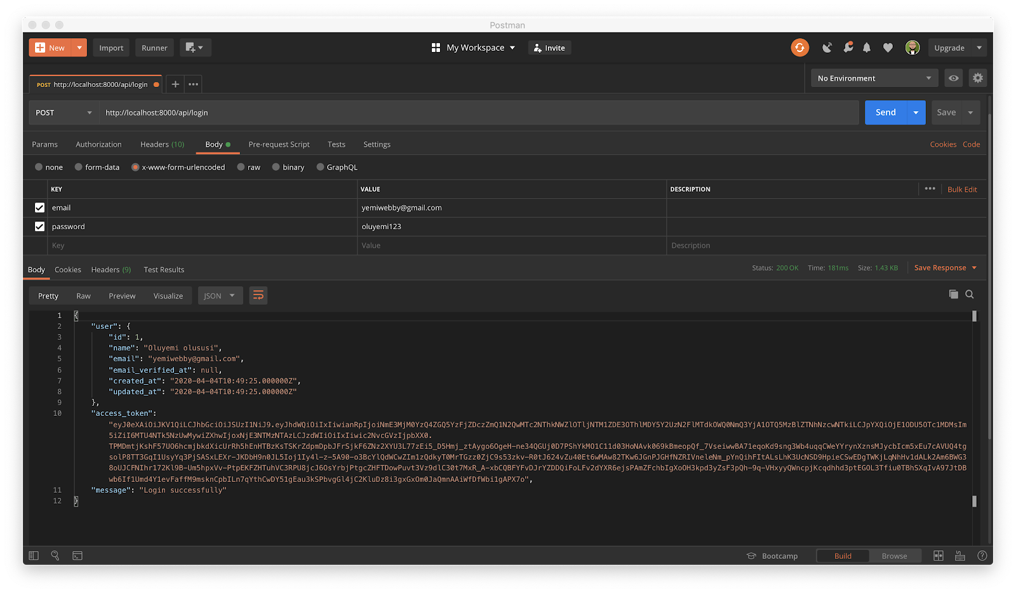Switch to Headers (10) request tab

(x=163, y=144)
